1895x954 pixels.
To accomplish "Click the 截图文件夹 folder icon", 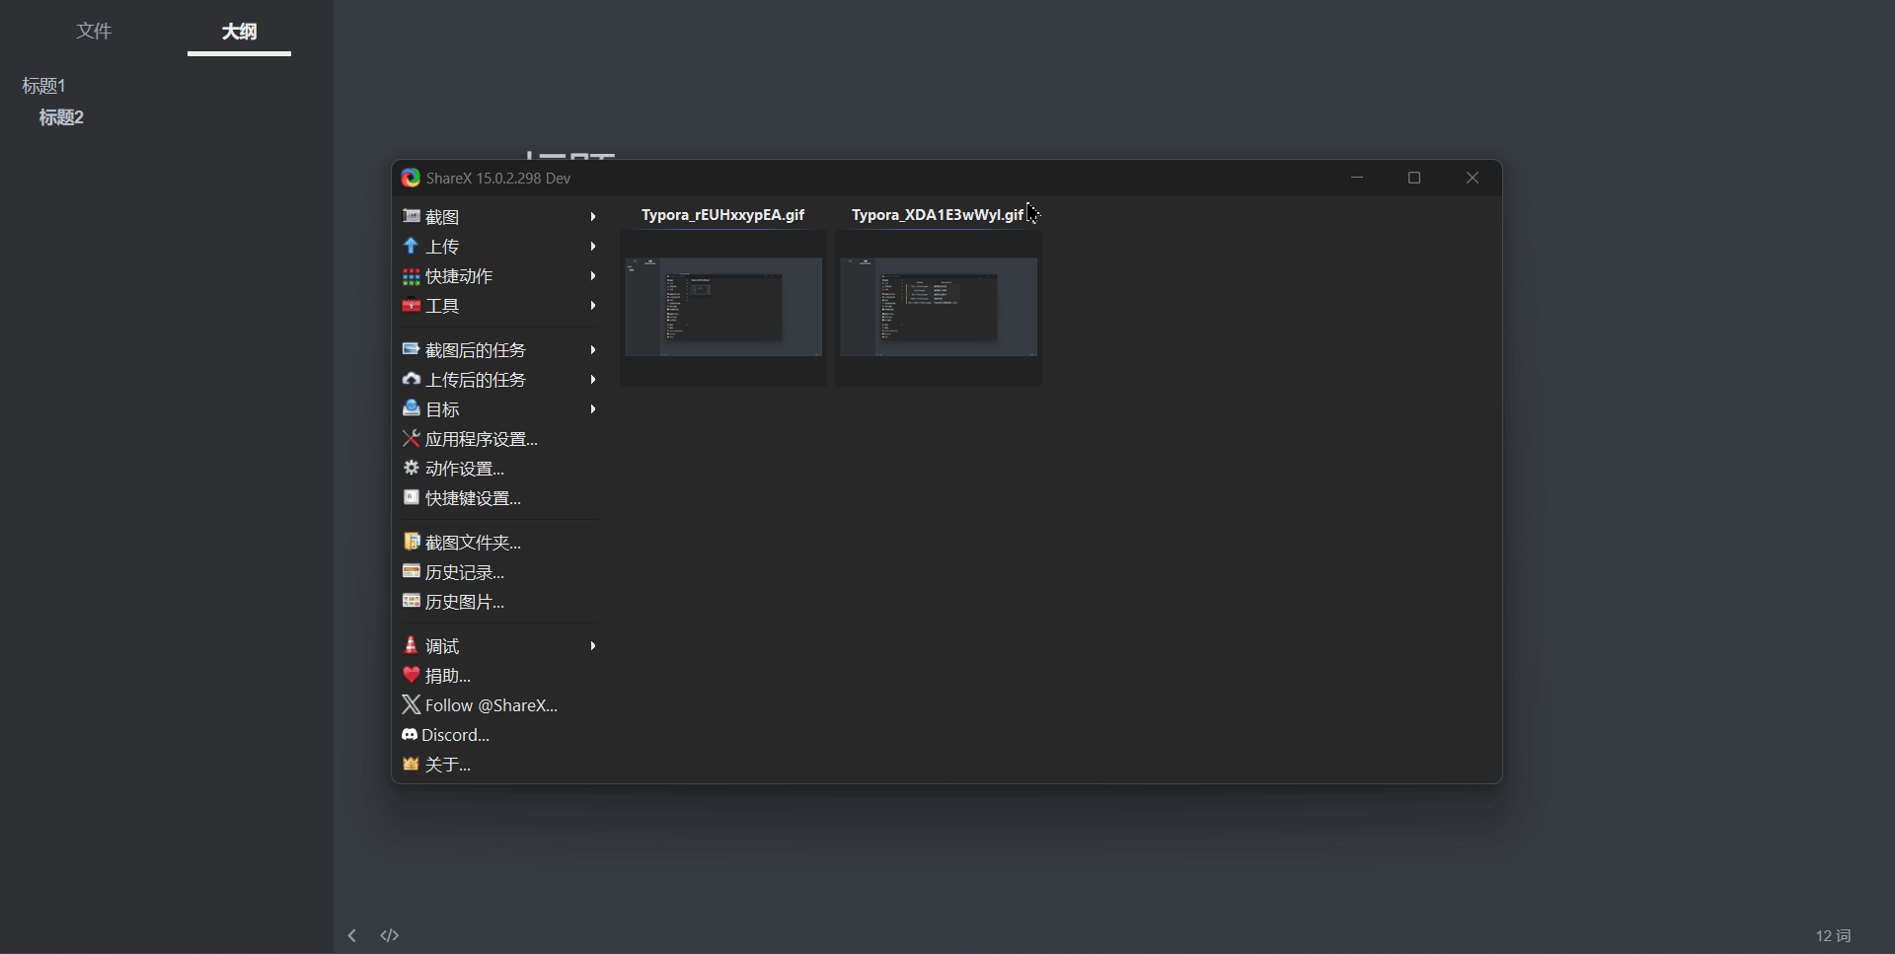I will pyautogui.click(x=412, y=542).
